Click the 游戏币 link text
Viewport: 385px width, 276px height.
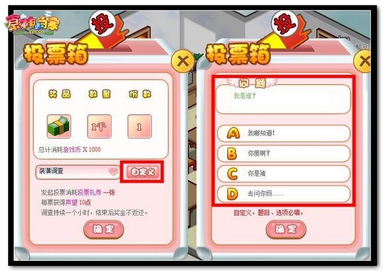[72, 149]
